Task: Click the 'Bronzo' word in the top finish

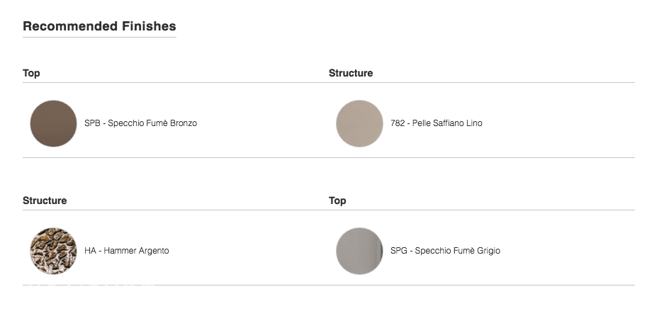Action: point(184,123)
